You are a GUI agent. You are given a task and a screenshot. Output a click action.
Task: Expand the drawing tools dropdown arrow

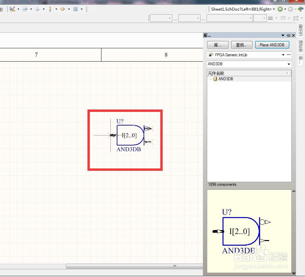[x=19, y=9]
